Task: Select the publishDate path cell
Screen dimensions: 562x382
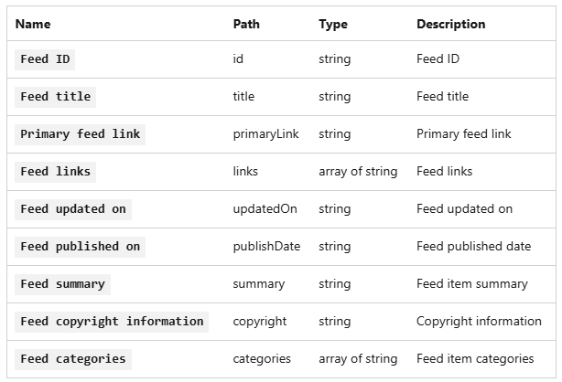Action: (x=267, y=247)
